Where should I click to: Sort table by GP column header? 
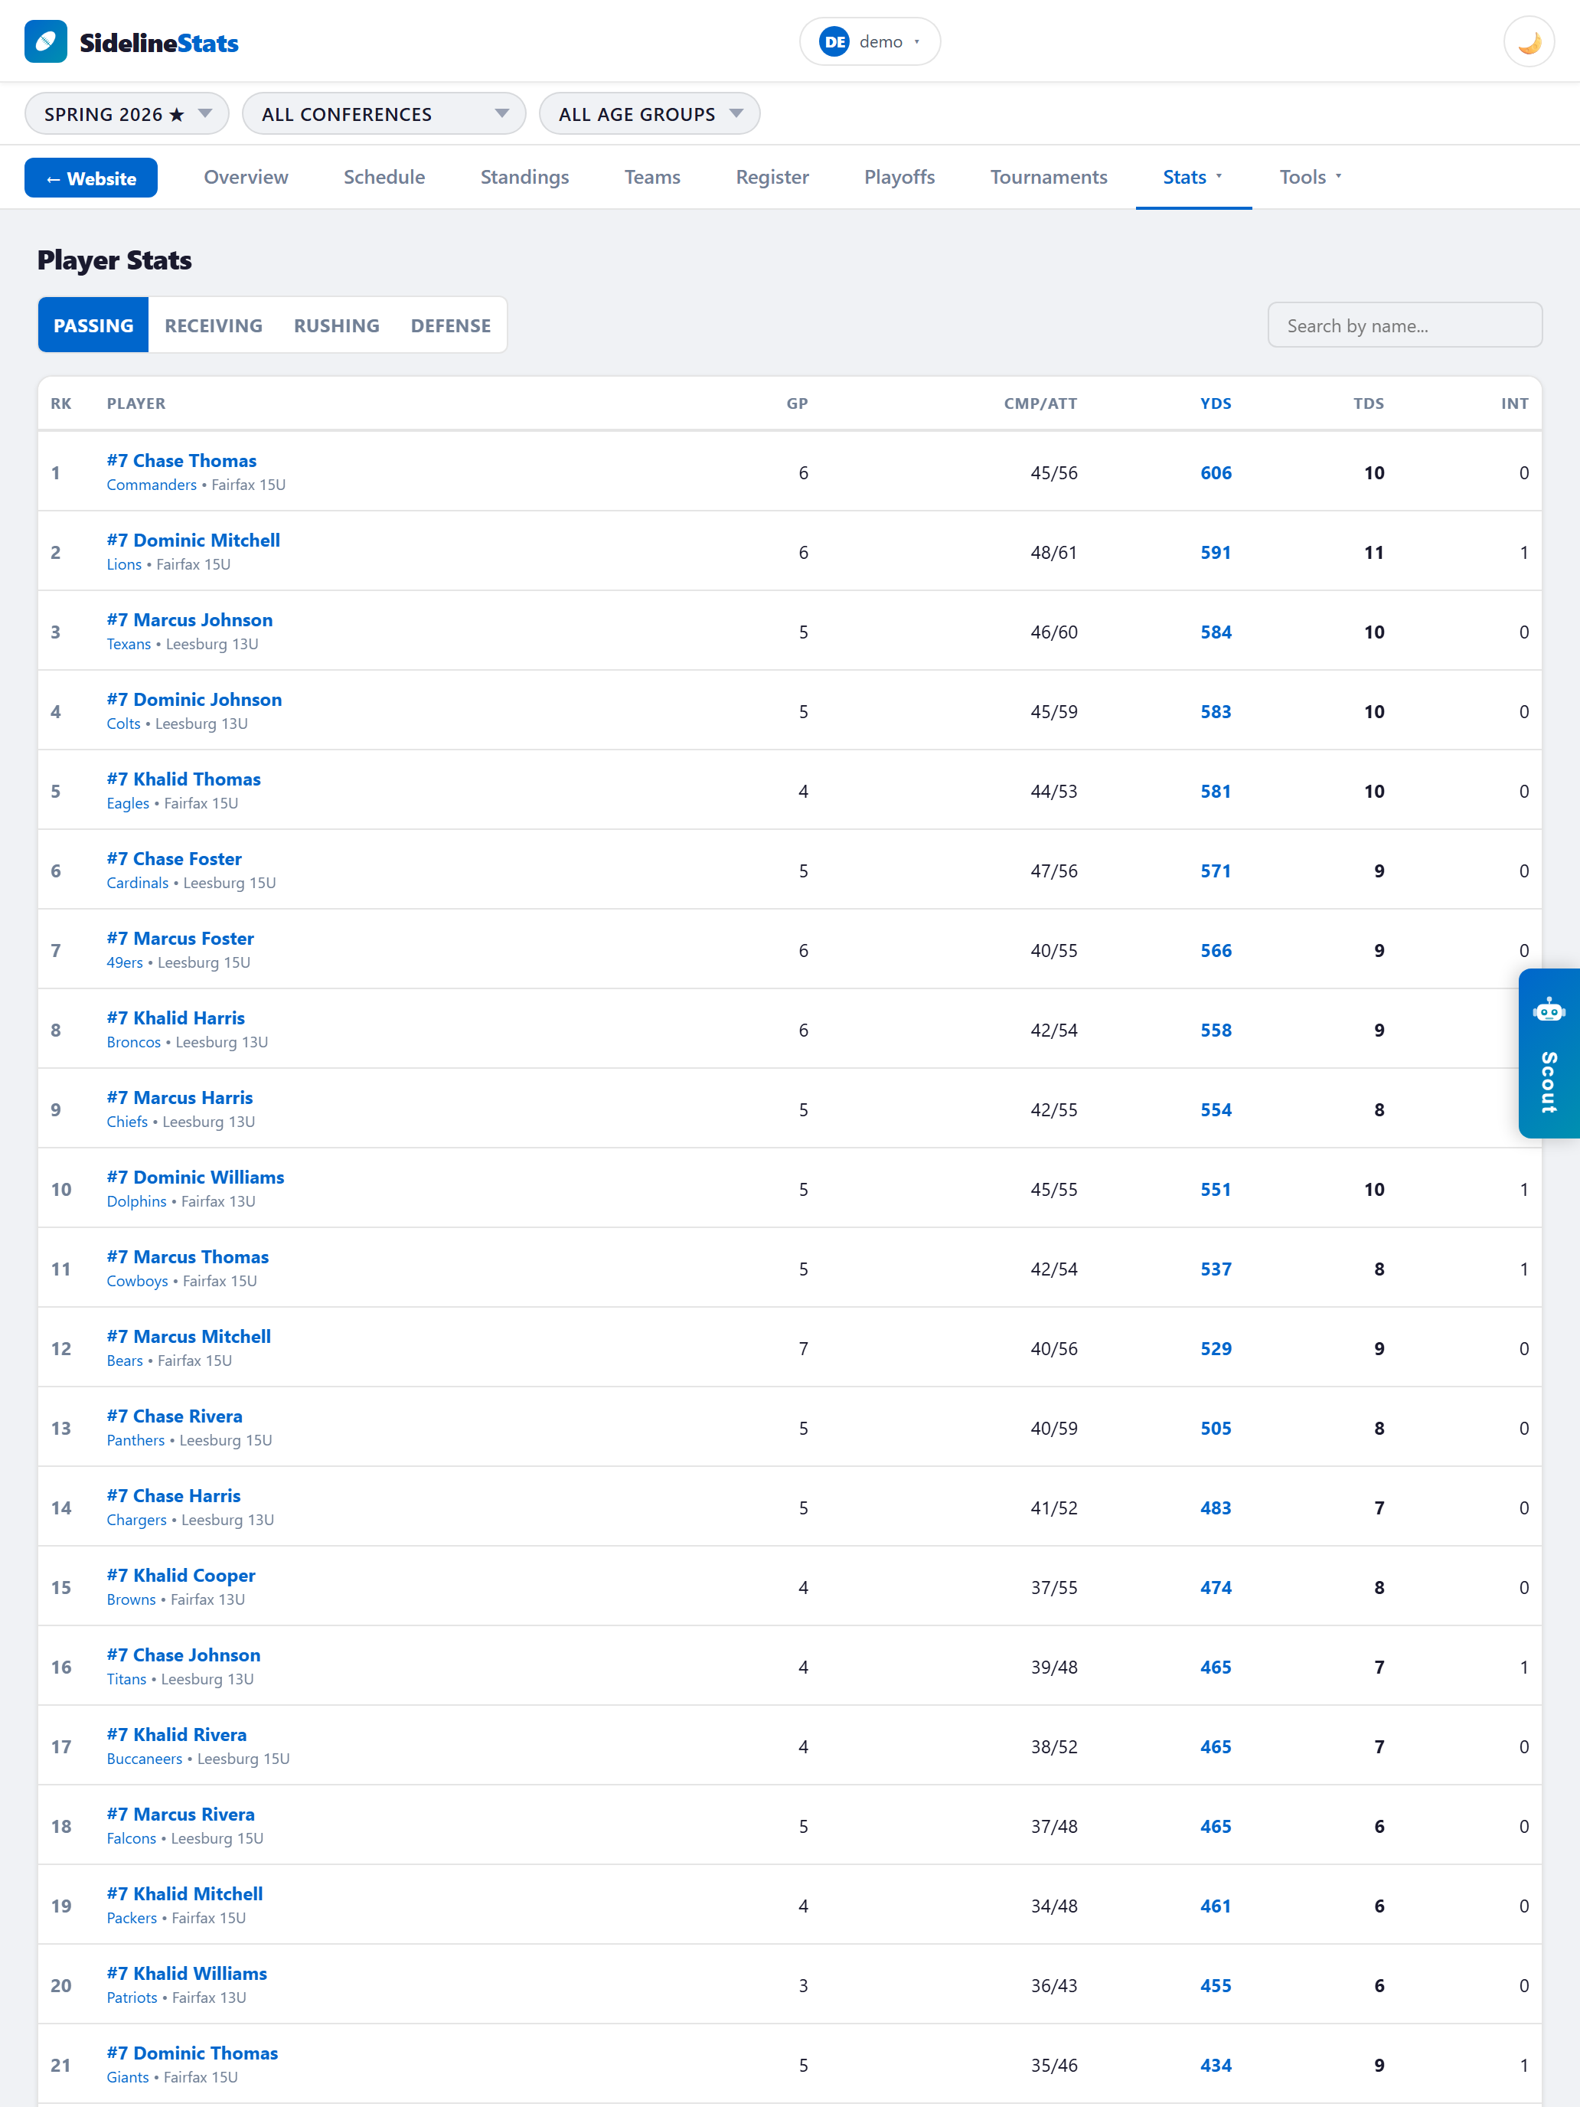click(797, 404)
